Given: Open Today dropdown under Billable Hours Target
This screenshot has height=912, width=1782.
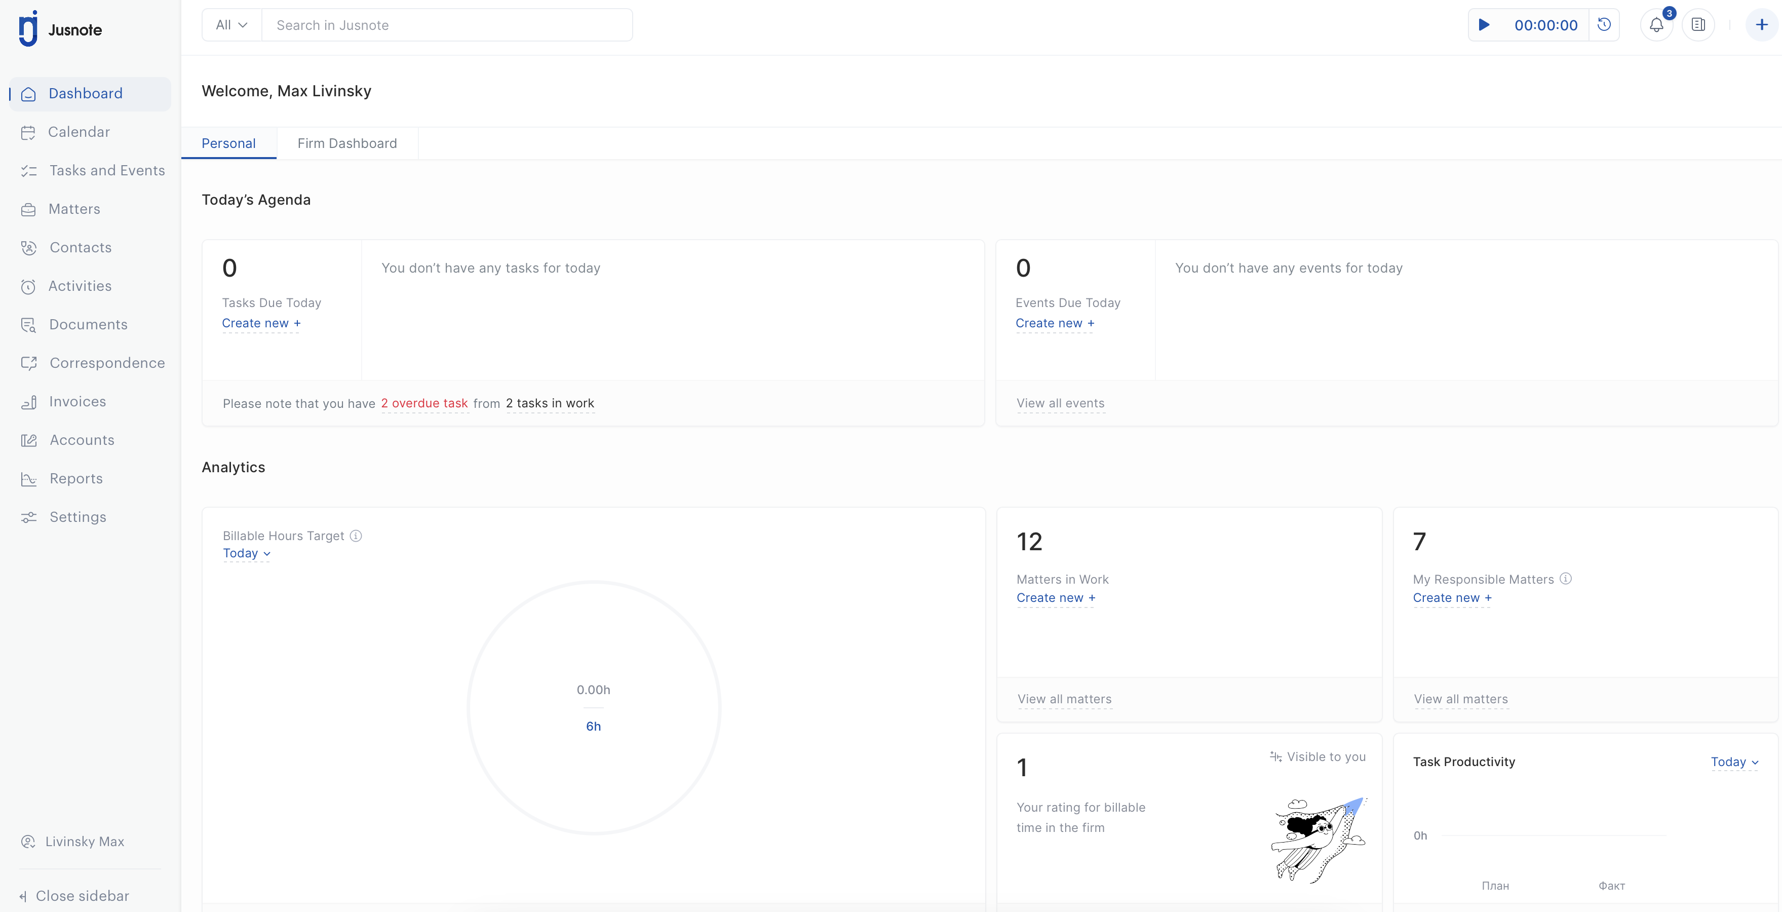Looking at the screenshot, I should click(x=246, y=553).
